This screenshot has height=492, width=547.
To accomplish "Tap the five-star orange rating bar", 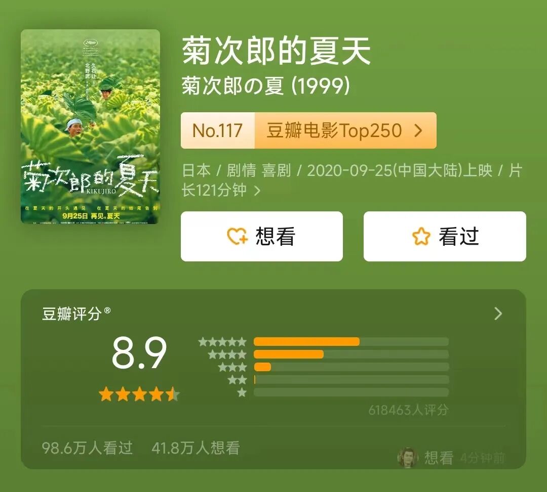I will [306, 342].
